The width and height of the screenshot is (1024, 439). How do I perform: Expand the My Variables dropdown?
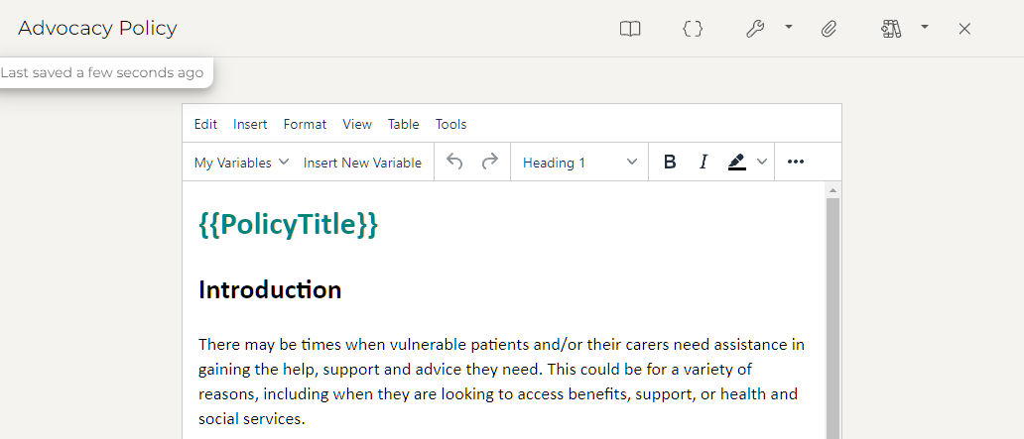pos(241,163)
